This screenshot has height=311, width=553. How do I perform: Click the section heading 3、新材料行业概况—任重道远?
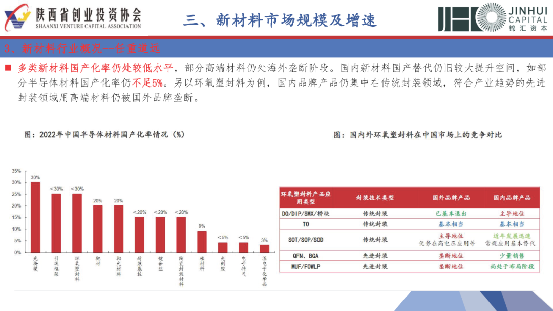(82, 48)
